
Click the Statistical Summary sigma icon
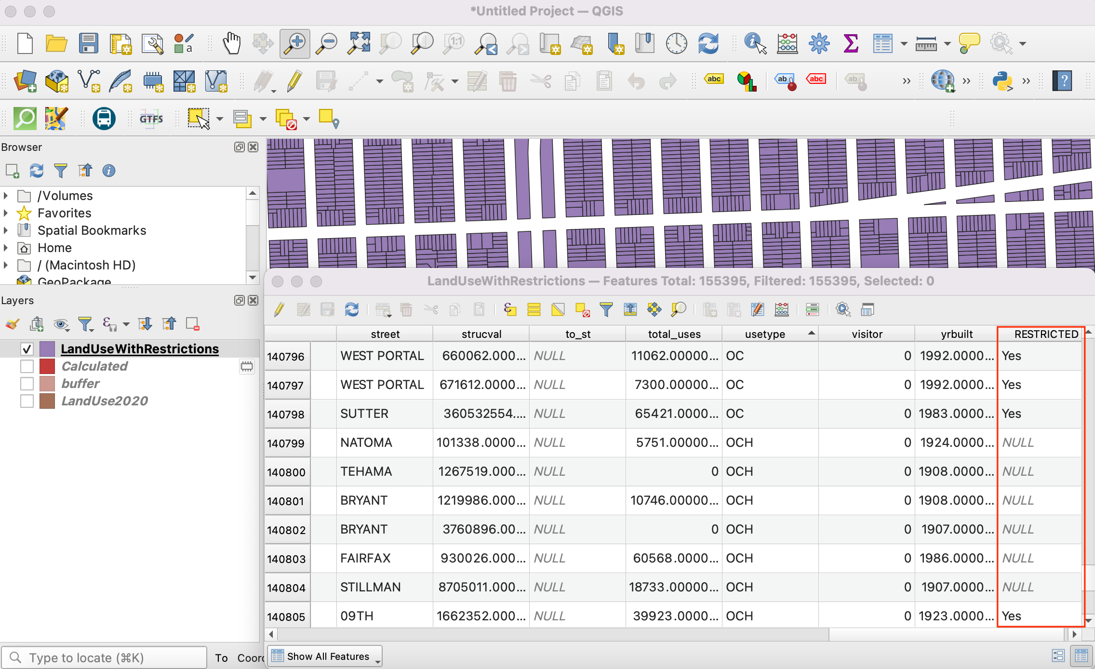click(x=851, y=44)
